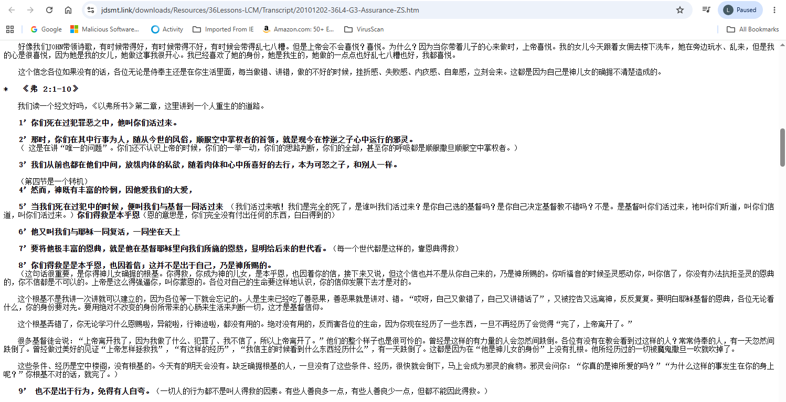Click verse line 4' 然而，神既有丰富的怜悯
786x402 pixels.
pyautogui.click(x=107, y=190)
